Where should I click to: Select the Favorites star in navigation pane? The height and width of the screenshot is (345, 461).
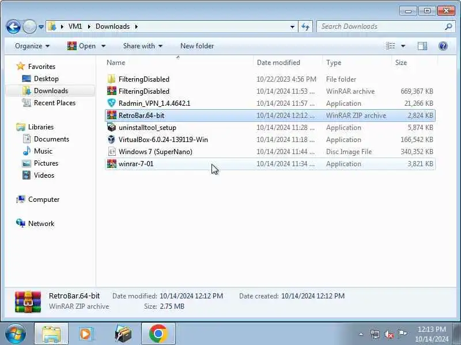[x=20, y=66]
